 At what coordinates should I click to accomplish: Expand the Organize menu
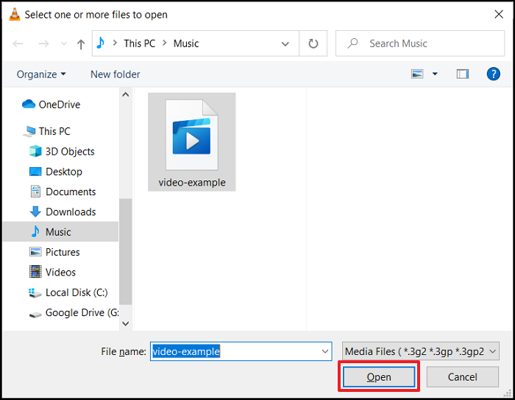pos(41,74)
